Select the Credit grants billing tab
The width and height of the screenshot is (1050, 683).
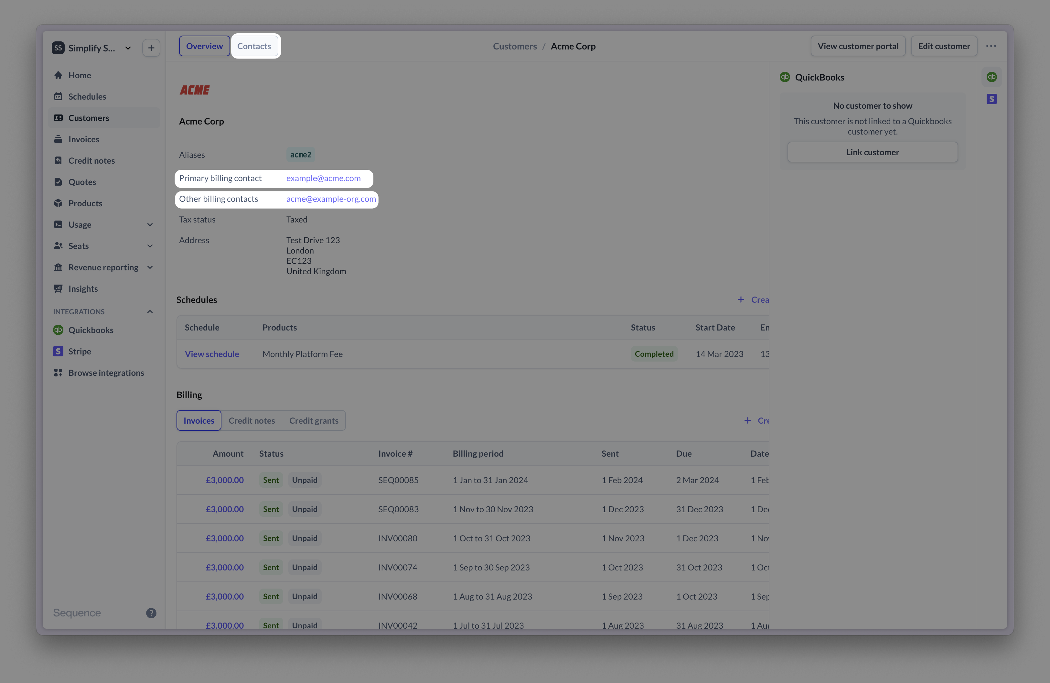(x=314, y=420)
